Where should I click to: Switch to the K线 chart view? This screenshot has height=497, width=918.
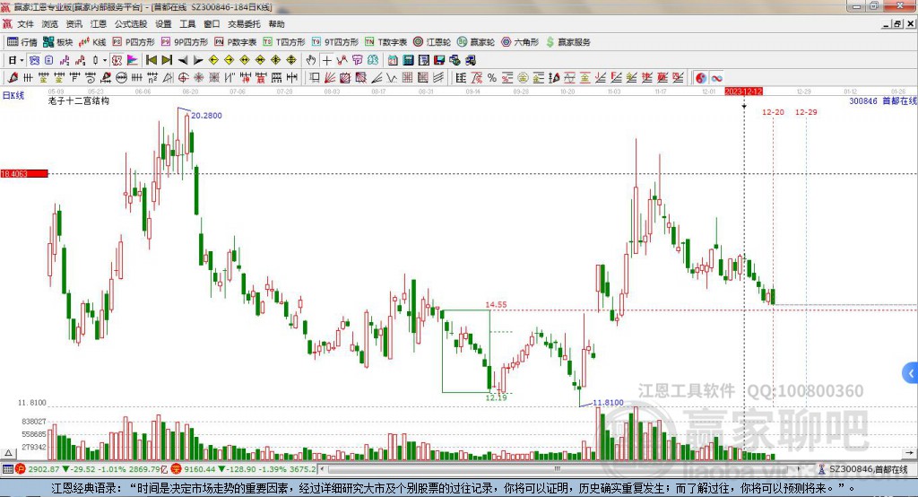click(x=92, y=42)
